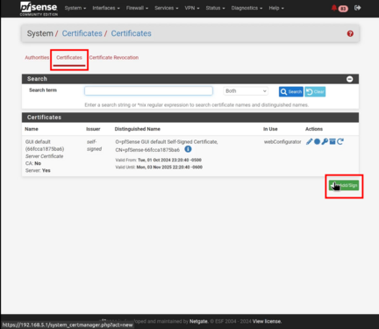Open the Interfaces menu
The height and width of the screenshot is (329, 379).
[x=106, y=8]
